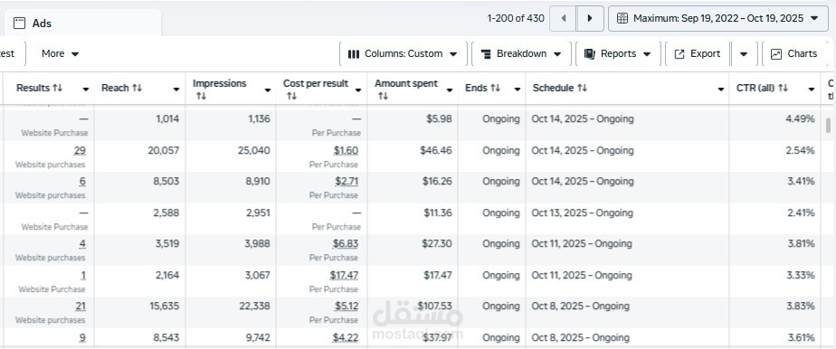Screen dimensions: 836x349
Task: Sort by Results column arrows
Action: coord(58,88)
